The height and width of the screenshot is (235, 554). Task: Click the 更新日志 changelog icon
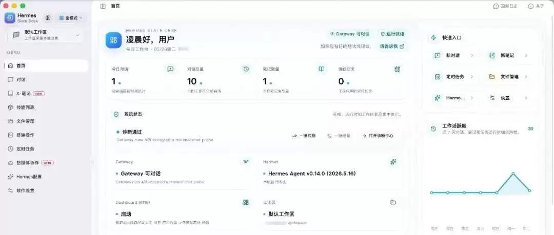point(496,6)
